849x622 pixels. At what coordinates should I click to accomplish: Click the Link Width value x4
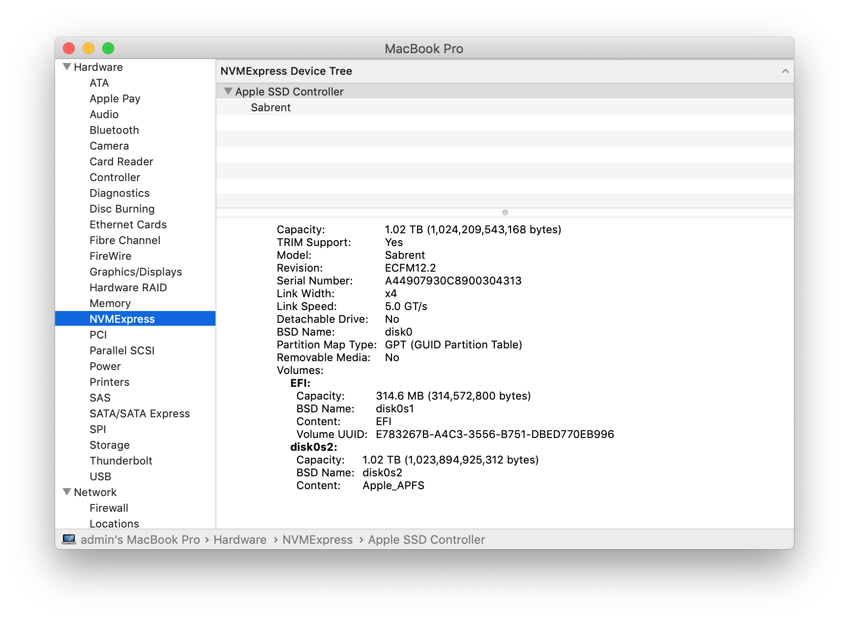[x=391, y=293]
